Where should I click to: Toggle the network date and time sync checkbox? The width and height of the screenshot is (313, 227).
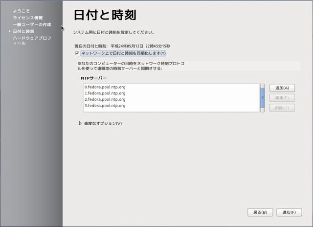77,53
